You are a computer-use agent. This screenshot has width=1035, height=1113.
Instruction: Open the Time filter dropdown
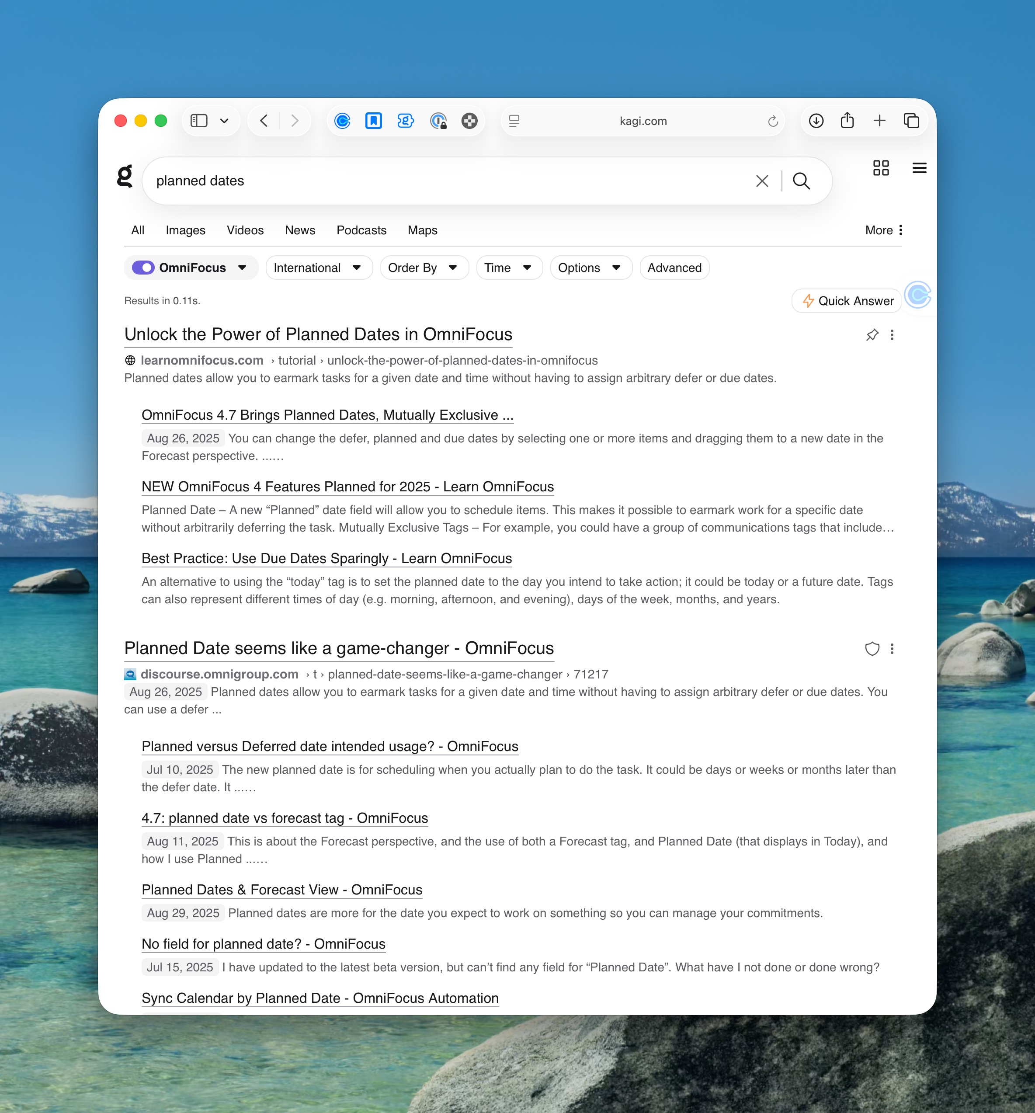(509, 268)
